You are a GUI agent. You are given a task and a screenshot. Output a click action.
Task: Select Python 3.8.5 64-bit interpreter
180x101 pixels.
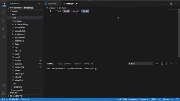[10, 99]
